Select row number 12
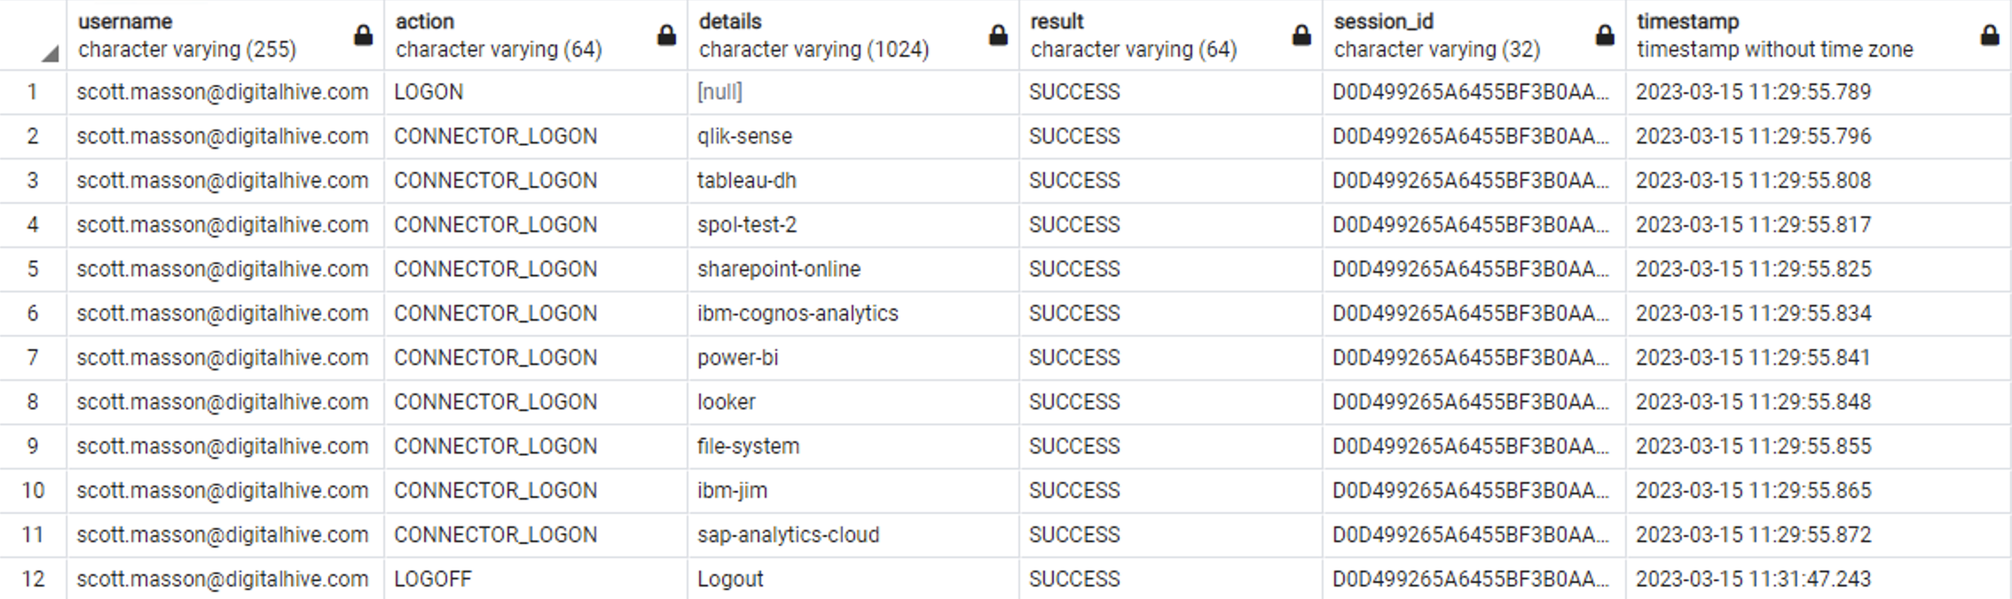 (33, 579)
